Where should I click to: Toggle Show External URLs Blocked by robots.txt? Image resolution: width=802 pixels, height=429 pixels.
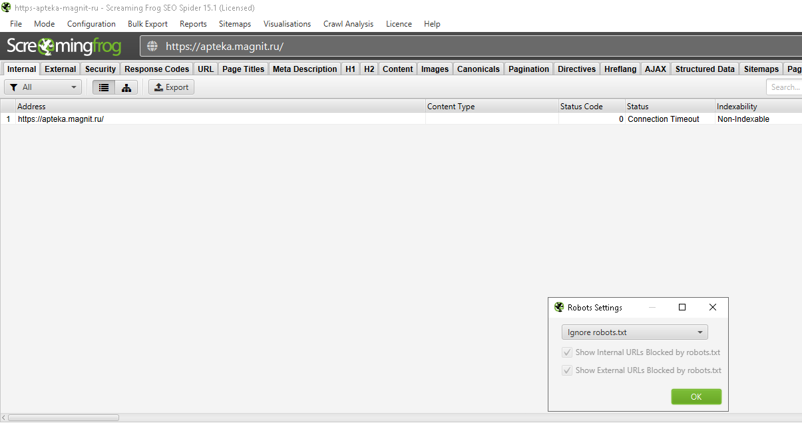tap(567, 370)
